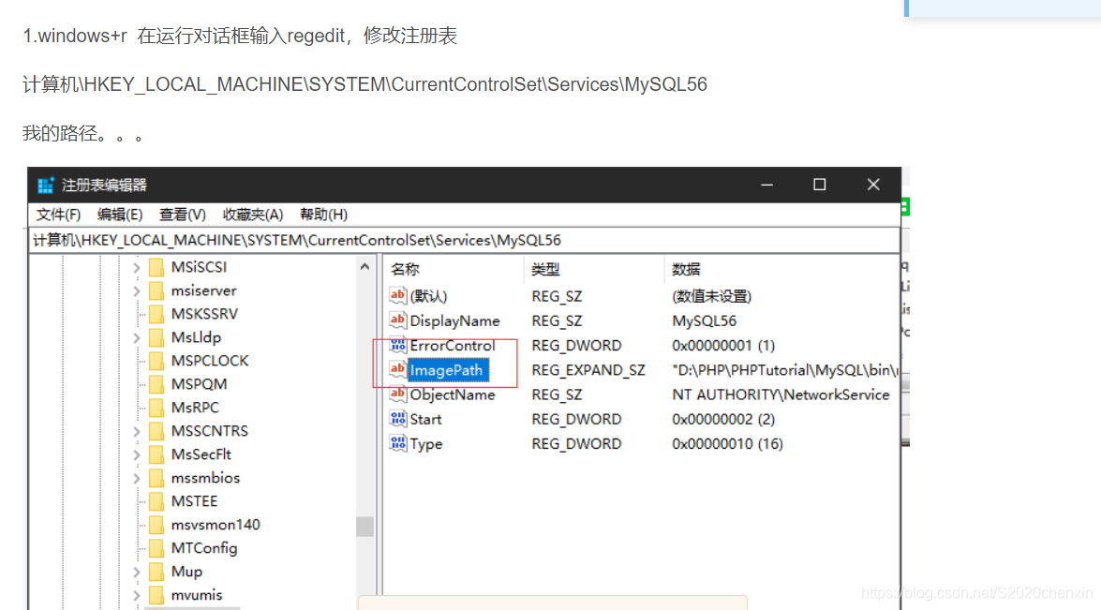Click the DWORD icon of Start value
This screenshot has height=610, width=1101.
tap(398, 418)
